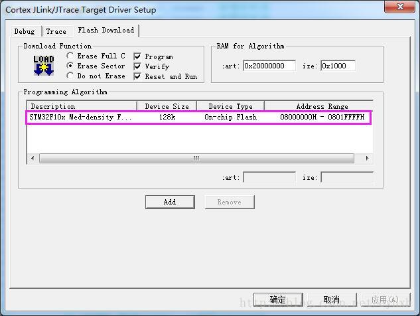Toggle the Verify checkbox
This screenshot has width=420, height=316.
[x=137, y=66]
